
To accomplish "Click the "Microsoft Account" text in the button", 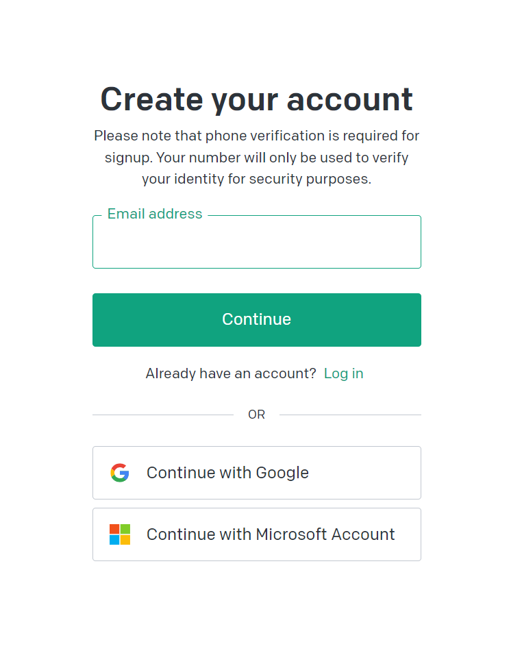I will point(325,534).
